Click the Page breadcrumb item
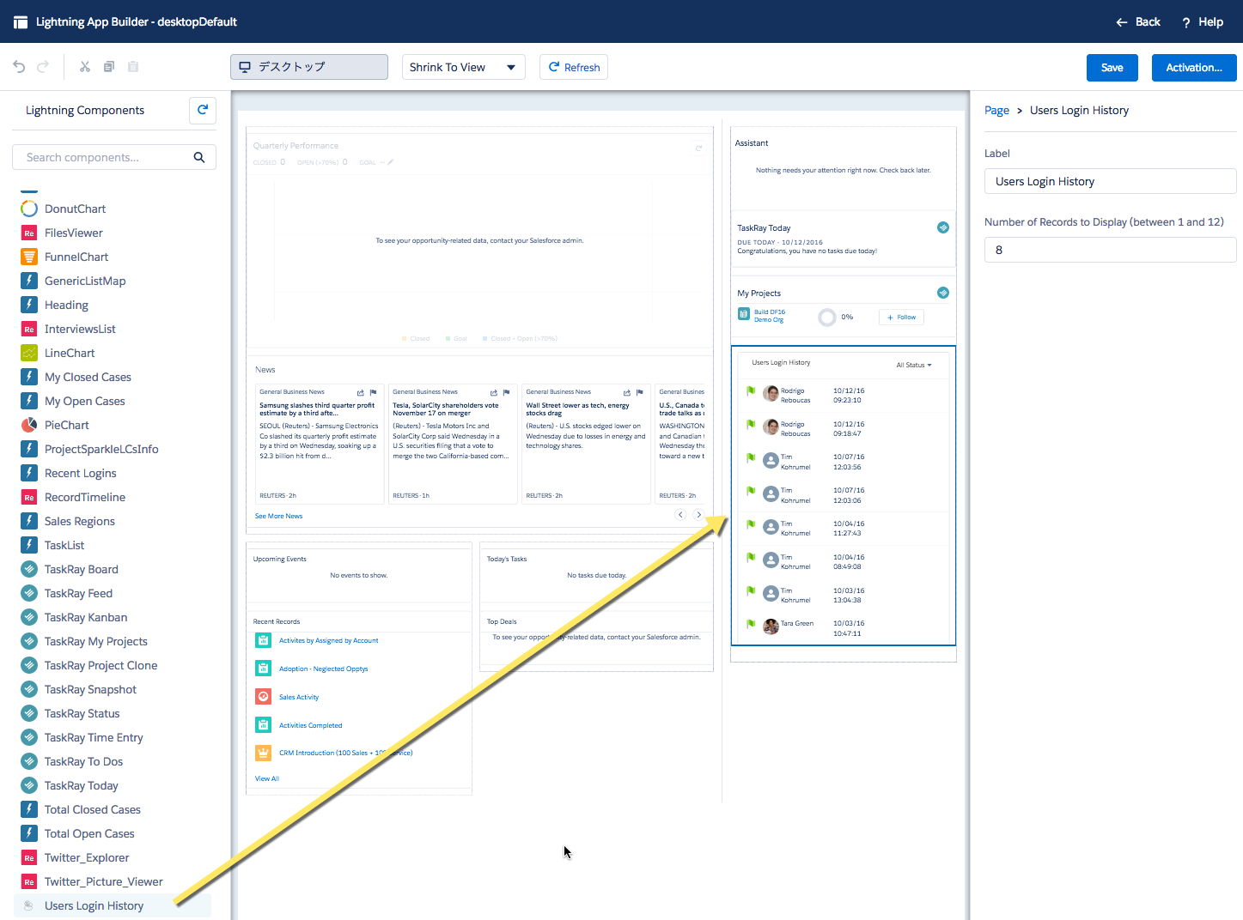 pos(996,110)
